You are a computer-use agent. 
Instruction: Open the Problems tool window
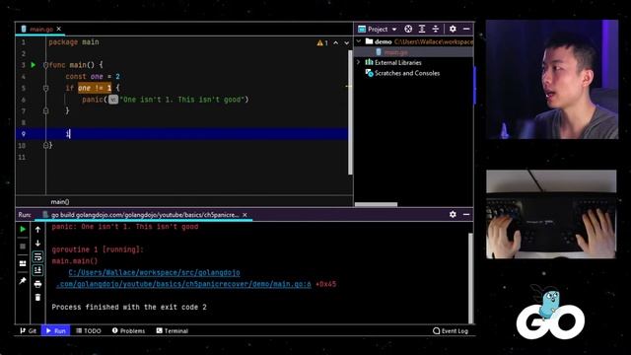click(128, 331)
